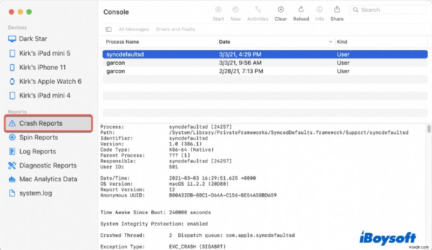Select the Dark Star computer device
The height and width of the screenshot is (250, 432).
pos(28,39)
